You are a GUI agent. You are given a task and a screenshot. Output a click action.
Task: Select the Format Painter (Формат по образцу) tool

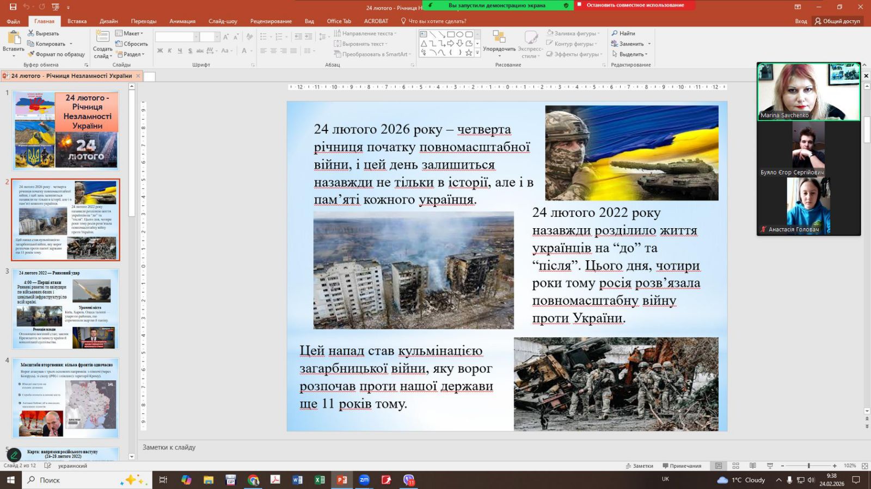(x=31, y=54)
